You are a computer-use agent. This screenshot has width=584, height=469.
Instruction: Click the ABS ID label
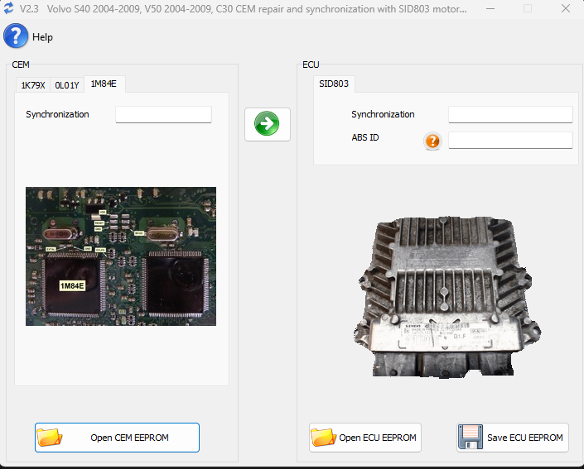(x=365, y=137)
